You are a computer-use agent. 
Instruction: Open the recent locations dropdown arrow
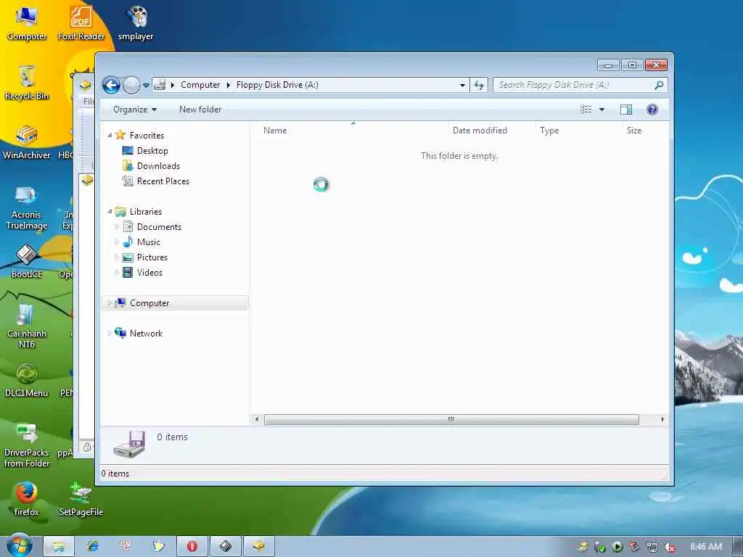[146, 86]
